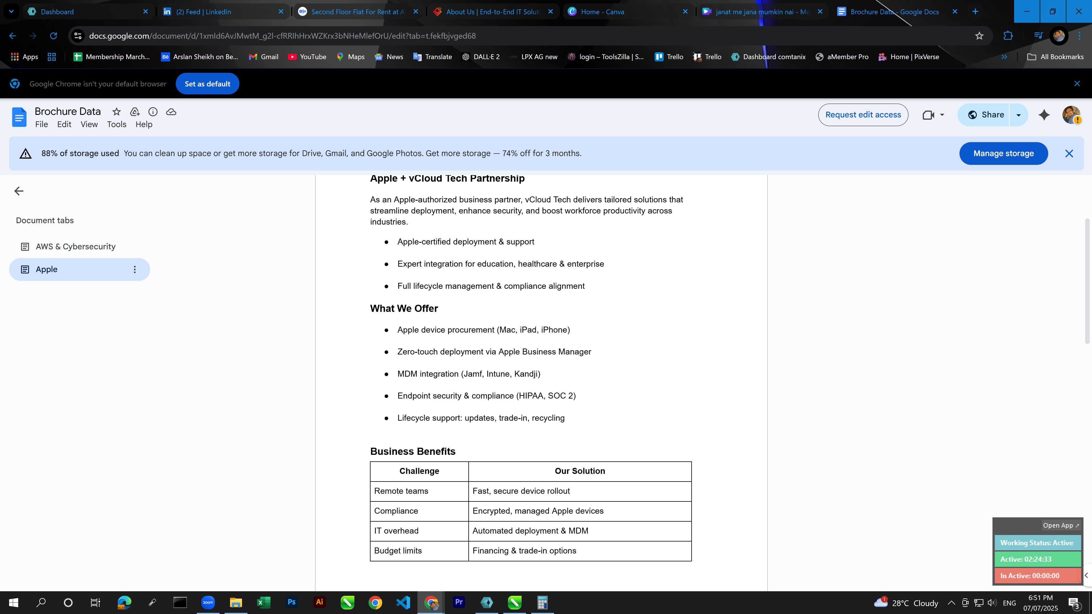Image resolution: width=1092 pixels, height=614 pixels.
Task: Open Premiere Pro from the taskbar
Action: click(x=459, y=602)
